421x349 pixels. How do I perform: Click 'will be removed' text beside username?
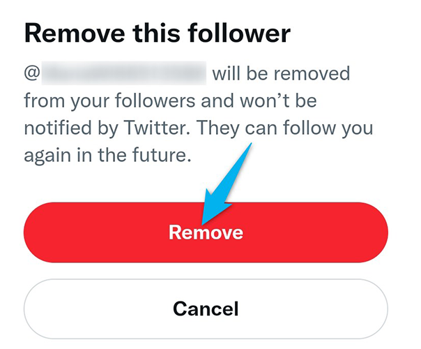281,73
